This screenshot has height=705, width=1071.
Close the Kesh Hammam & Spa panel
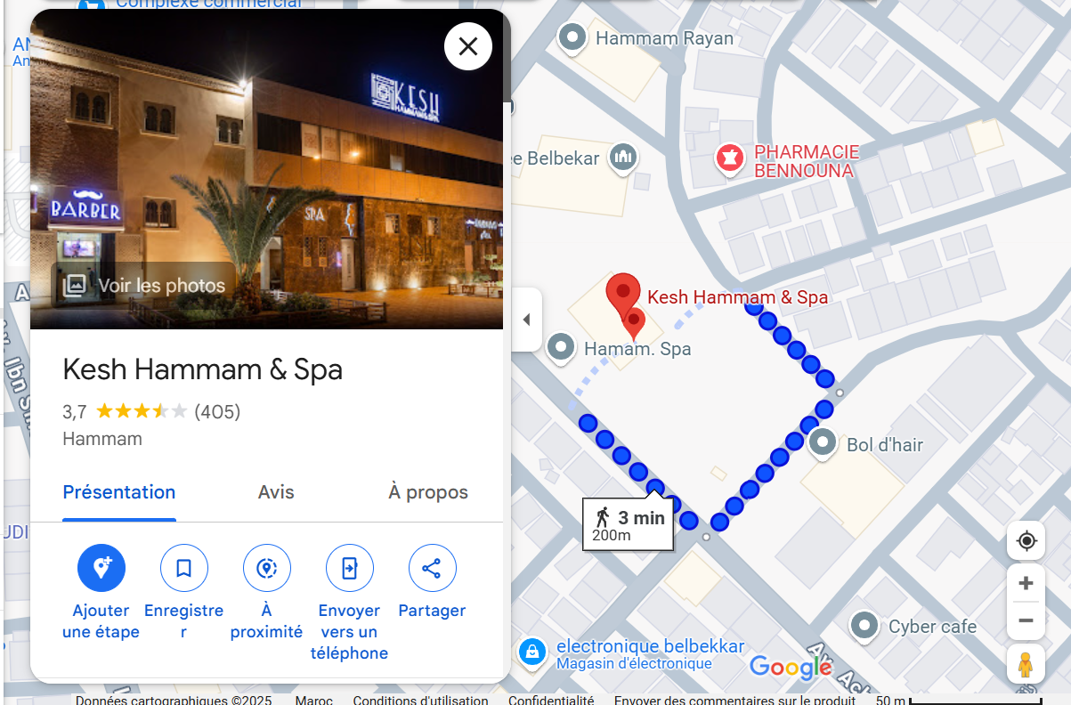[x=468, y=46]
